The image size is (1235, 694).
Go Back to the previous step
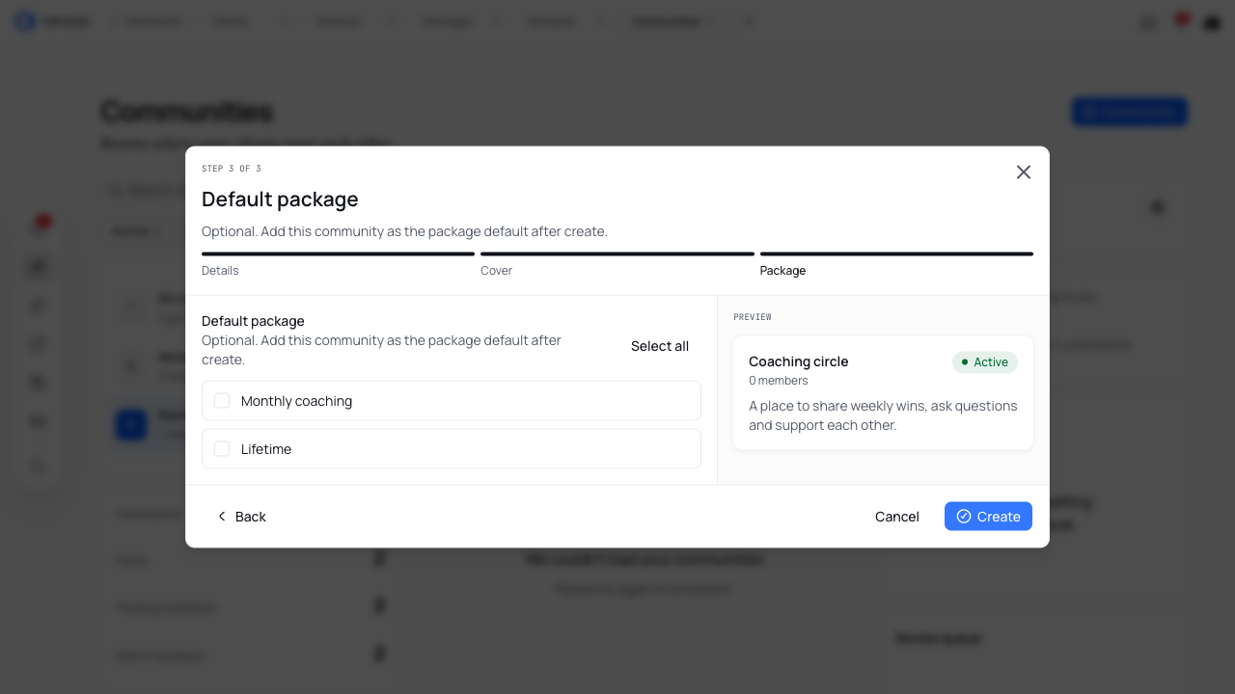pyautogui.click(x=241, y=517)
